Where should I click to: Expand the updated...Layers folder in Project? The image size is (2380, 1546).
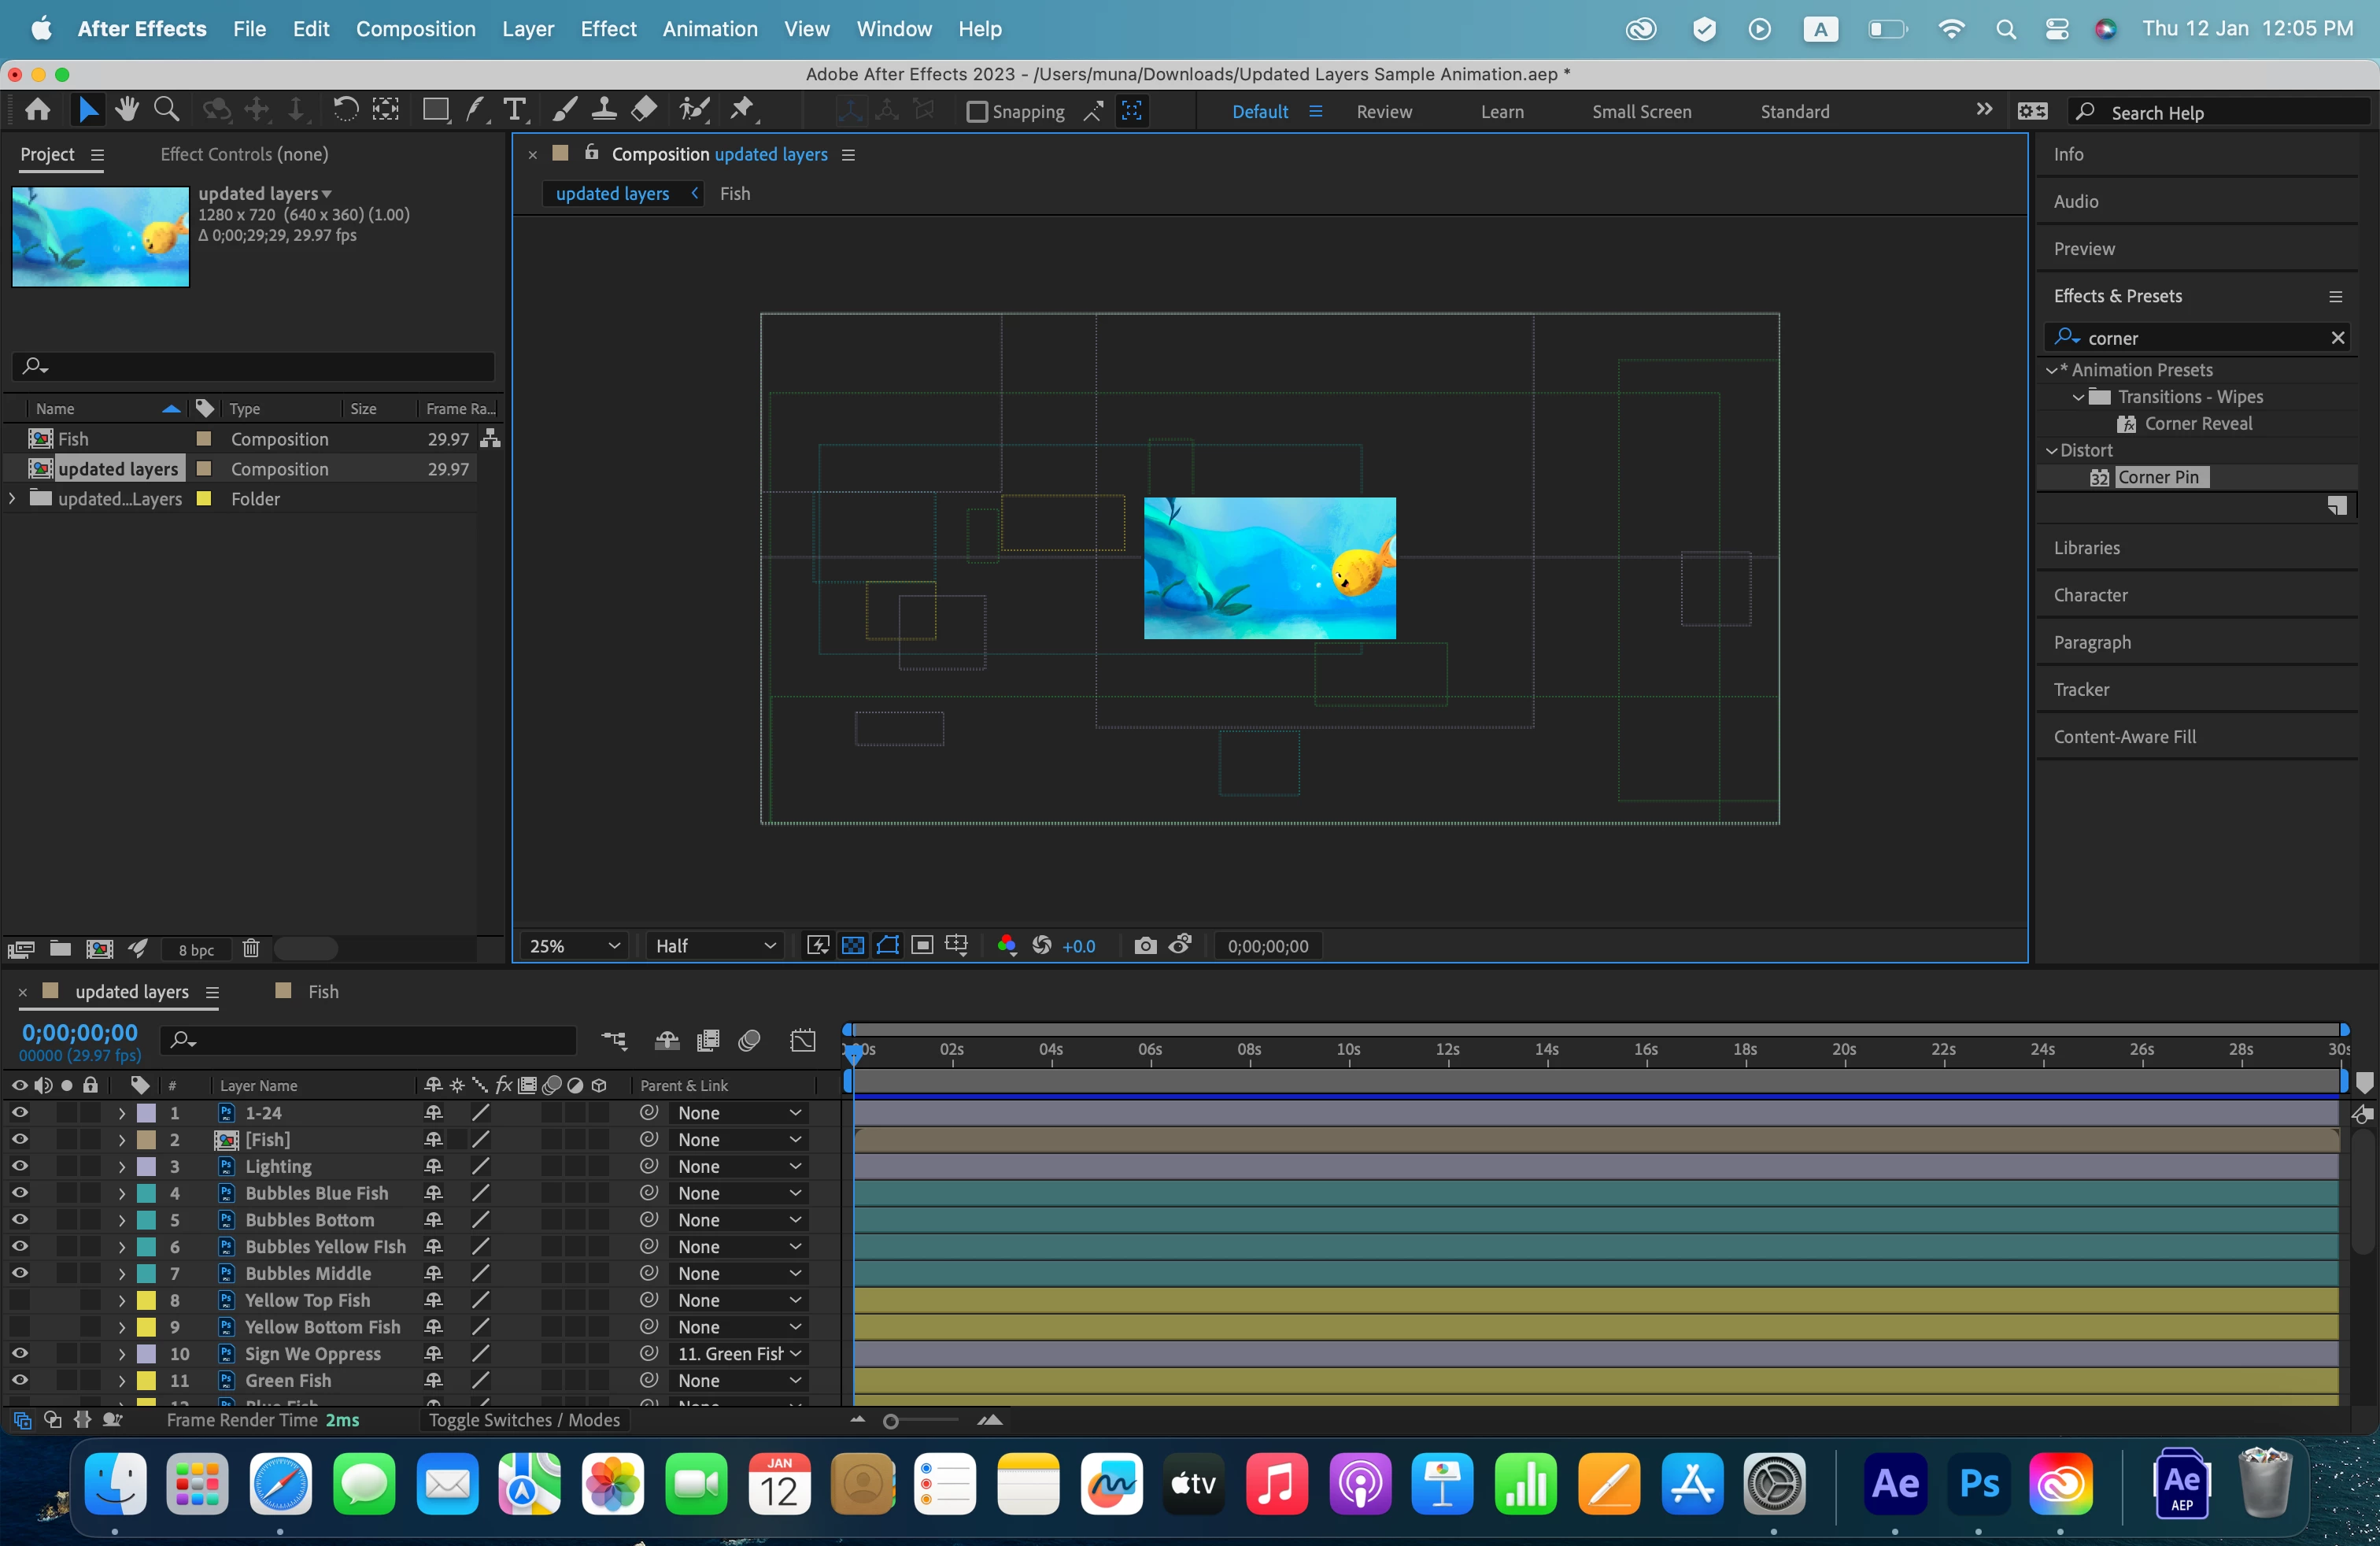coord(13,498)
